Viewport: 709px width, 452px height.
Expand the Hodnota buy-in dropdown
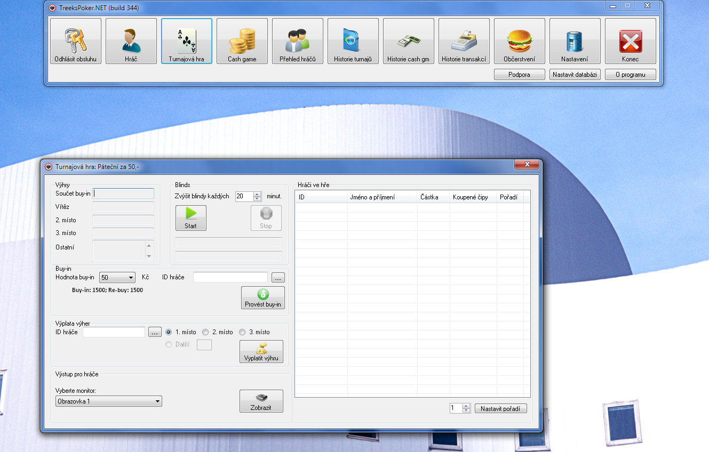(131, 278)
